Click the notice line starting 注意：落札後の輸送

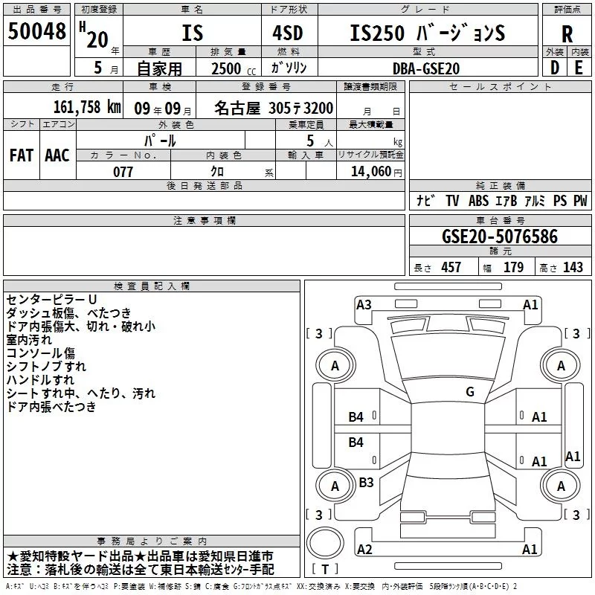(x=141, y=570)
